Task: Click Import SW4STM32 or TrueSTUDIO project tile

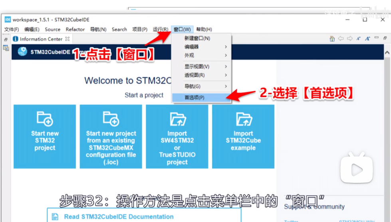Action: pos(177,137)
